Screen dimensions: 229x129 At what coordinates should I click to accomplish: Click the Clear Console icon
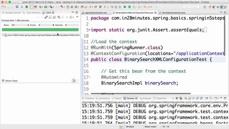point(186,98)
